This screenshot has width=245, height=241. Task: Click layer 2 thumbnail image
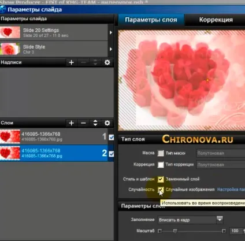(x=10, y=153)
